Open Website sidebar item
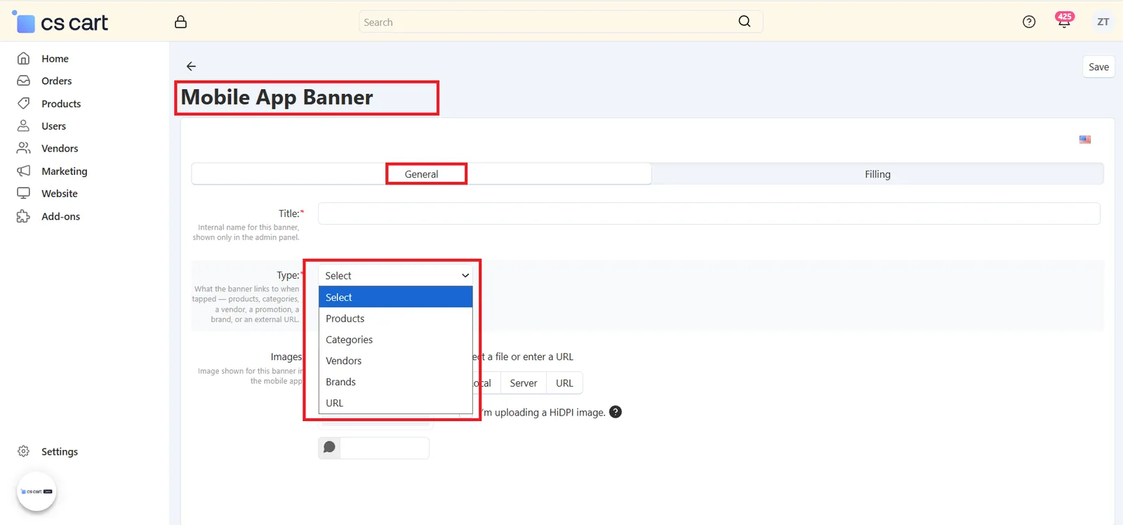Image resolution: width=1123 pixels, height=525 pixels. [60, 193]
